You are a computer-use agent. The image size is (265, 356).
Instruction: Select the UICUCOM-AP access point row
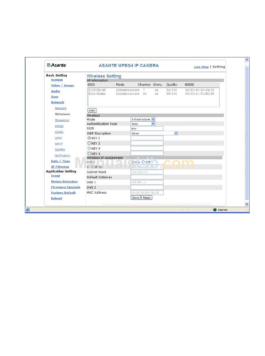(151, 90)
